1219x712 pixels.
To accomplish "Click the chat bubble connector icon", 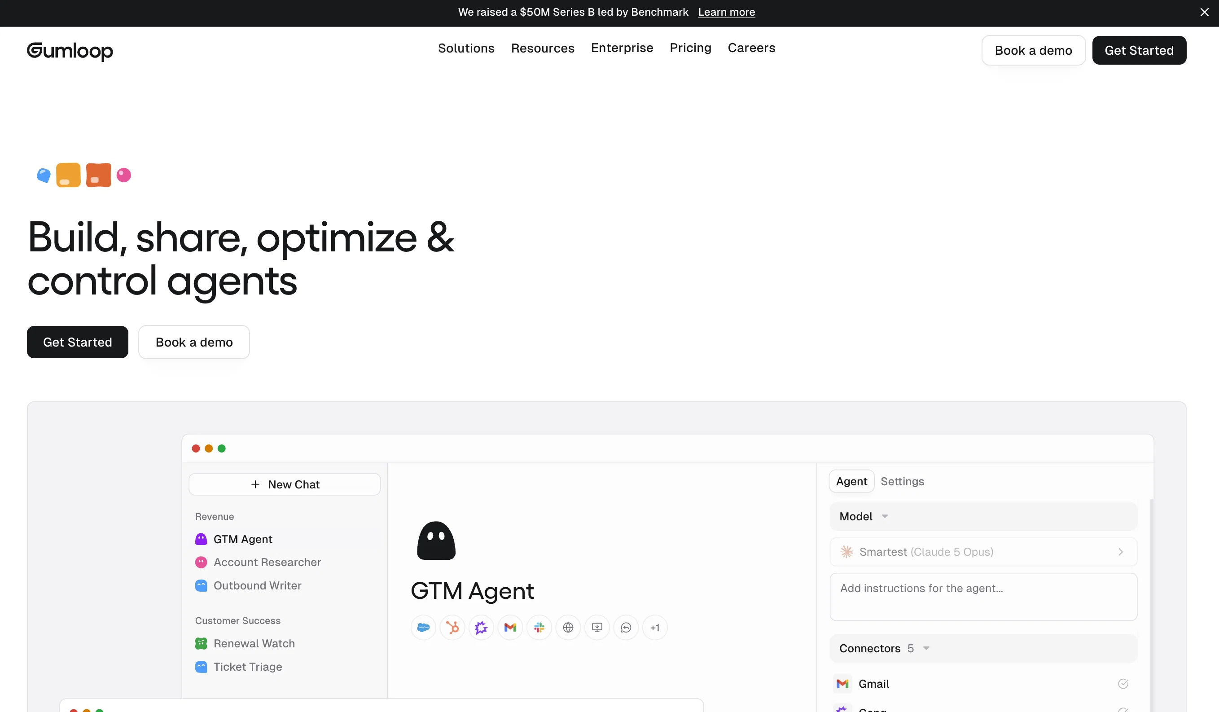I will (627, 627).
